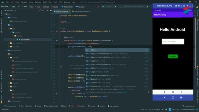Collapse the java folder in tree

click(x=7, y=25)
